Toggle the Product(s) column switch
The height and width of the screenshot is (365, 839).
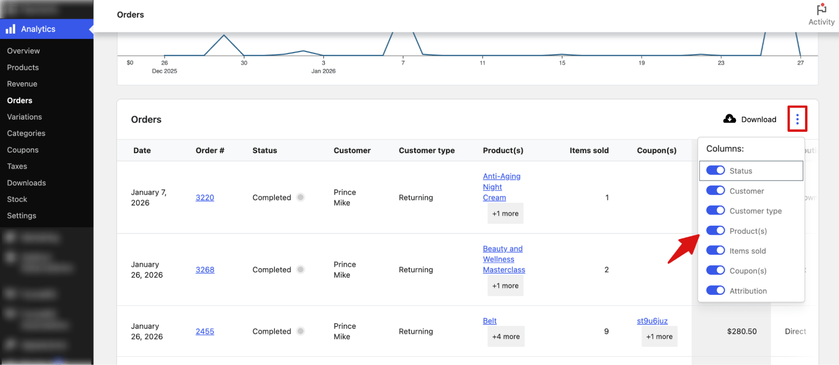coord(716,230)
